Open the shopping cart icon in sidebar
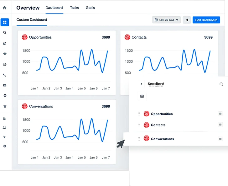228x186 pixels. click(x=5, y=106)
